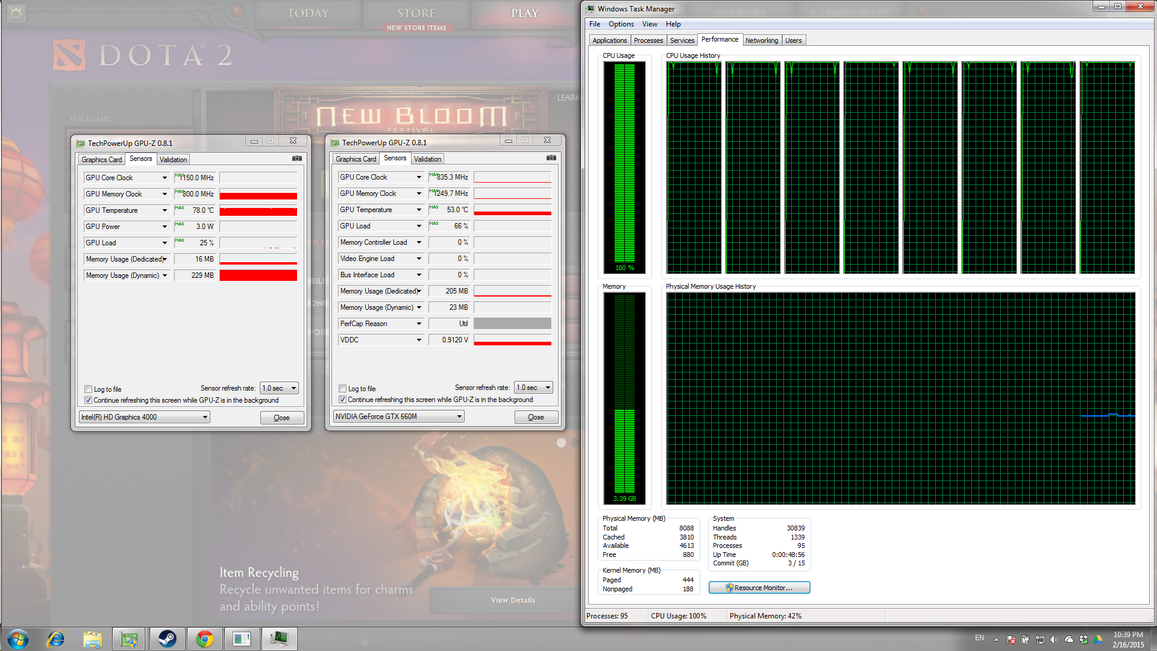Toggle Log to file in NVIDIA GPU-Z

(343, 389)
